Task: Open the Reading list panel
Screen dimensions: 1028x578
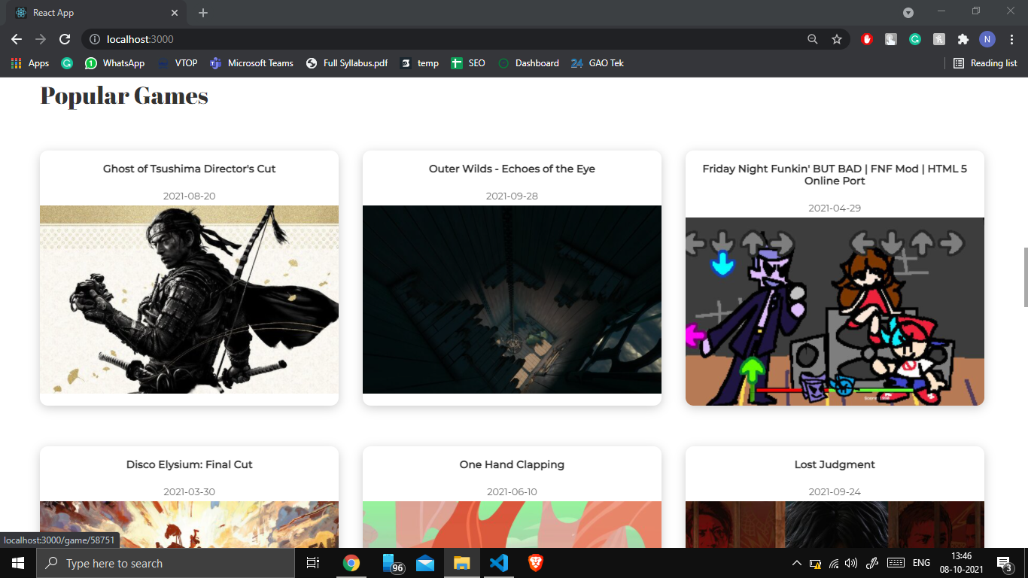Action: point(985,63)
